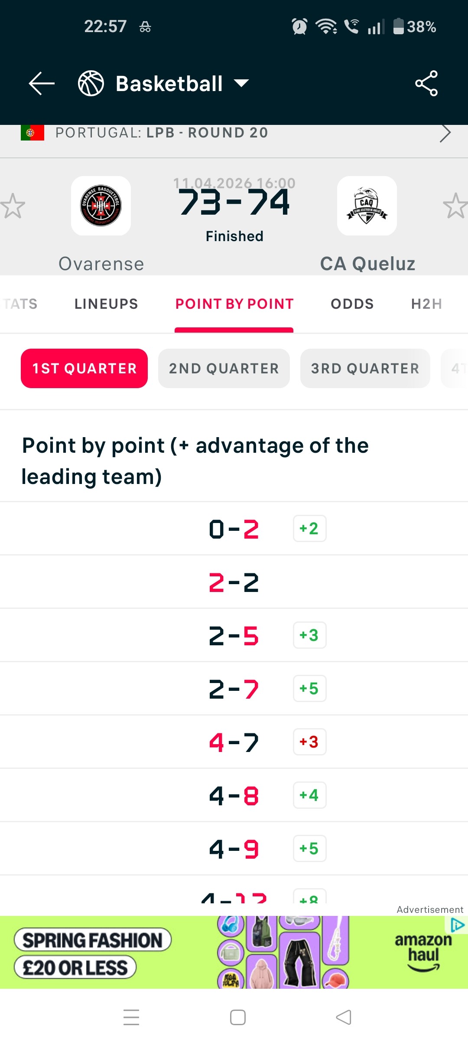This screenshot has height=1046, width=468.
Task: Favorite Ovarense with the left star
Action: [x=12, y=206]
